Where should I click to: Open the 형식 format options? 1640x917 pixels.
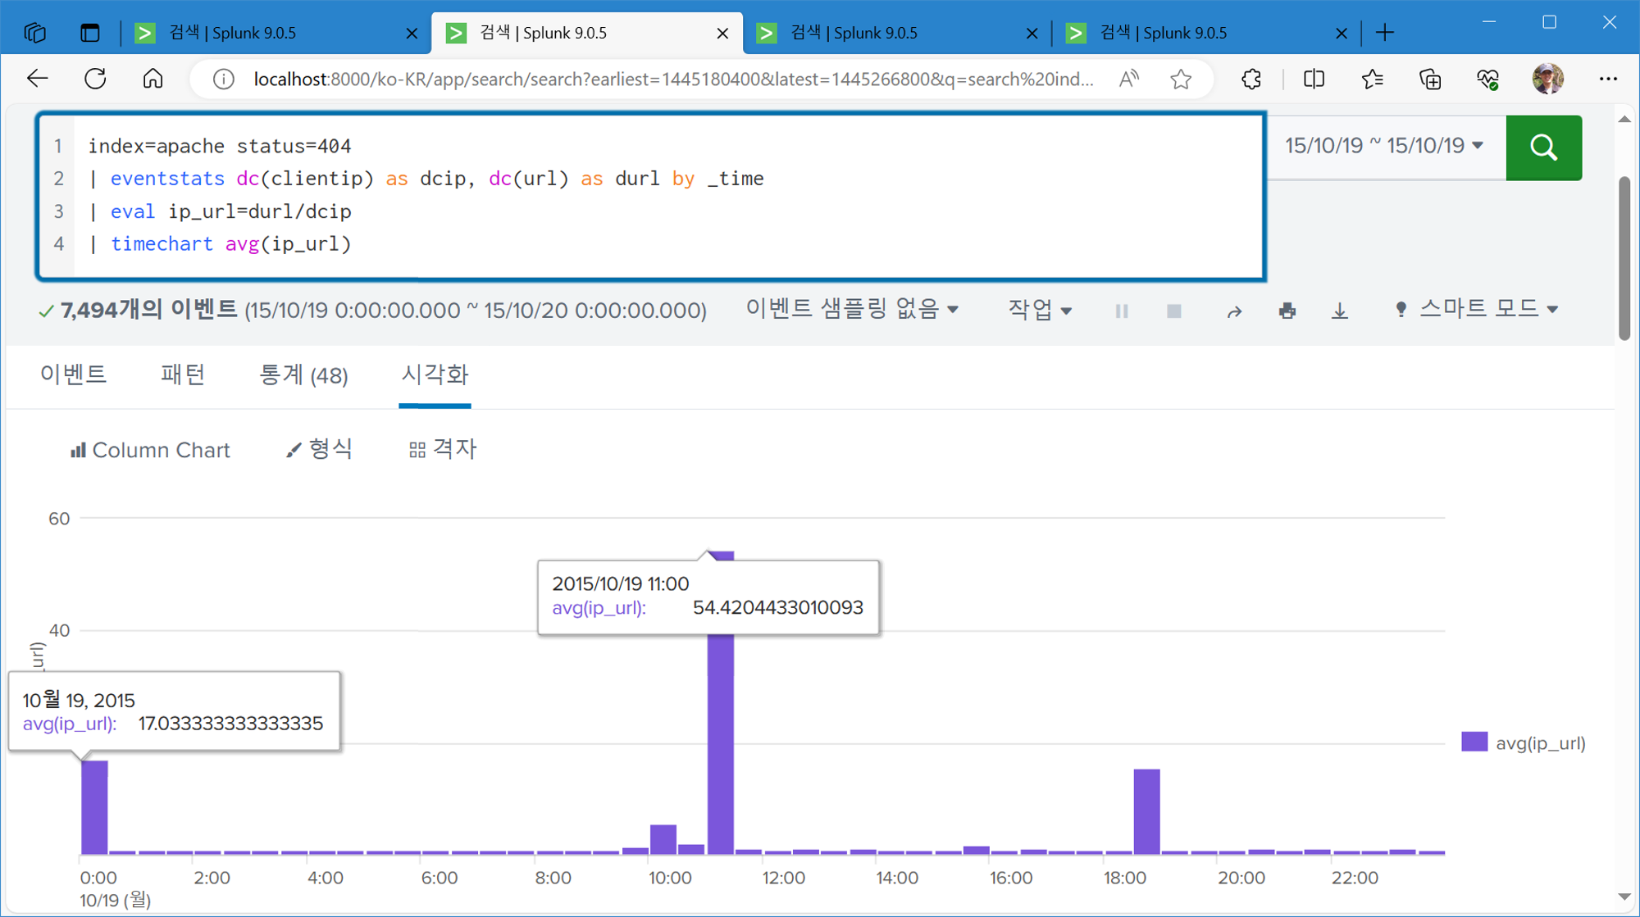pos(320,449)
